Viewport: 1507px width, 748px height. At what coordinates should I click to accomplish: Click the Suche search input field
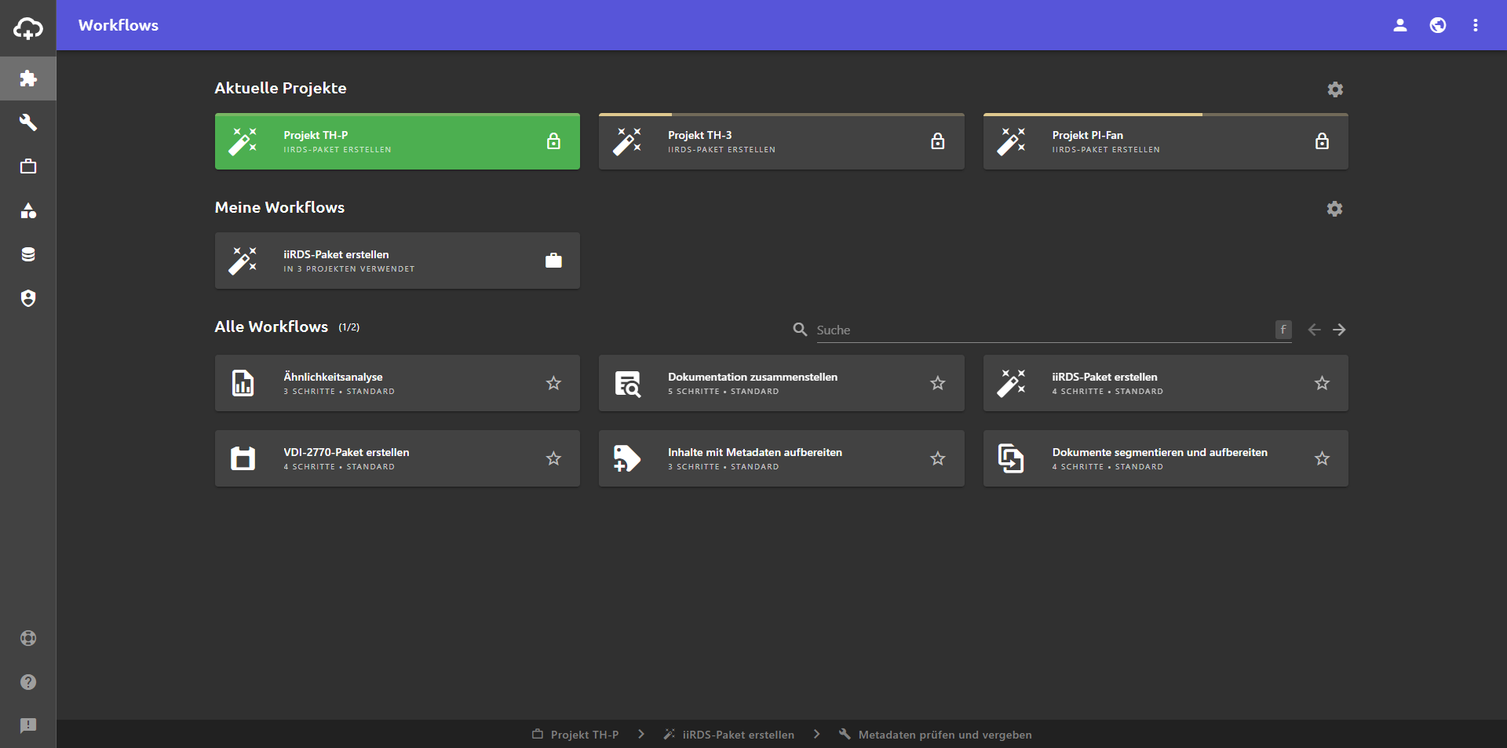click(1044, 330)
